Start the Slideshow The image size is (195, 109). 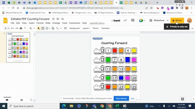tap(157, 20)
